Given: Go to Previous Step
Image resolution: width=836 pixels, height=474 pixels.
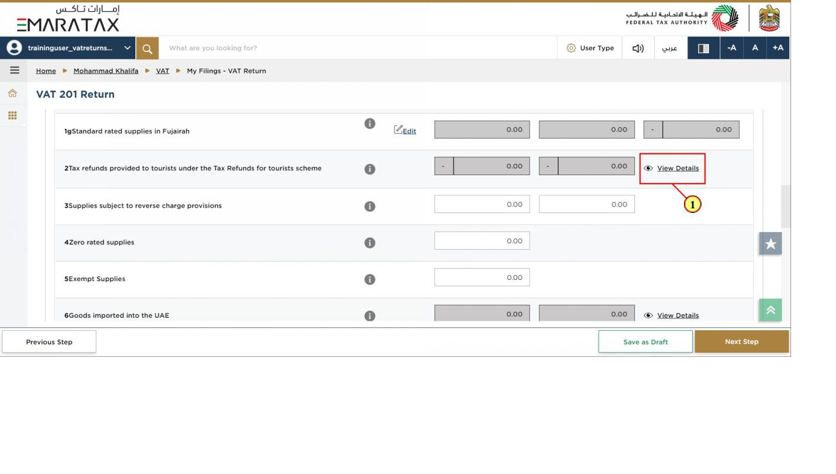Looking at the screenshot, I should coord(49,342).
